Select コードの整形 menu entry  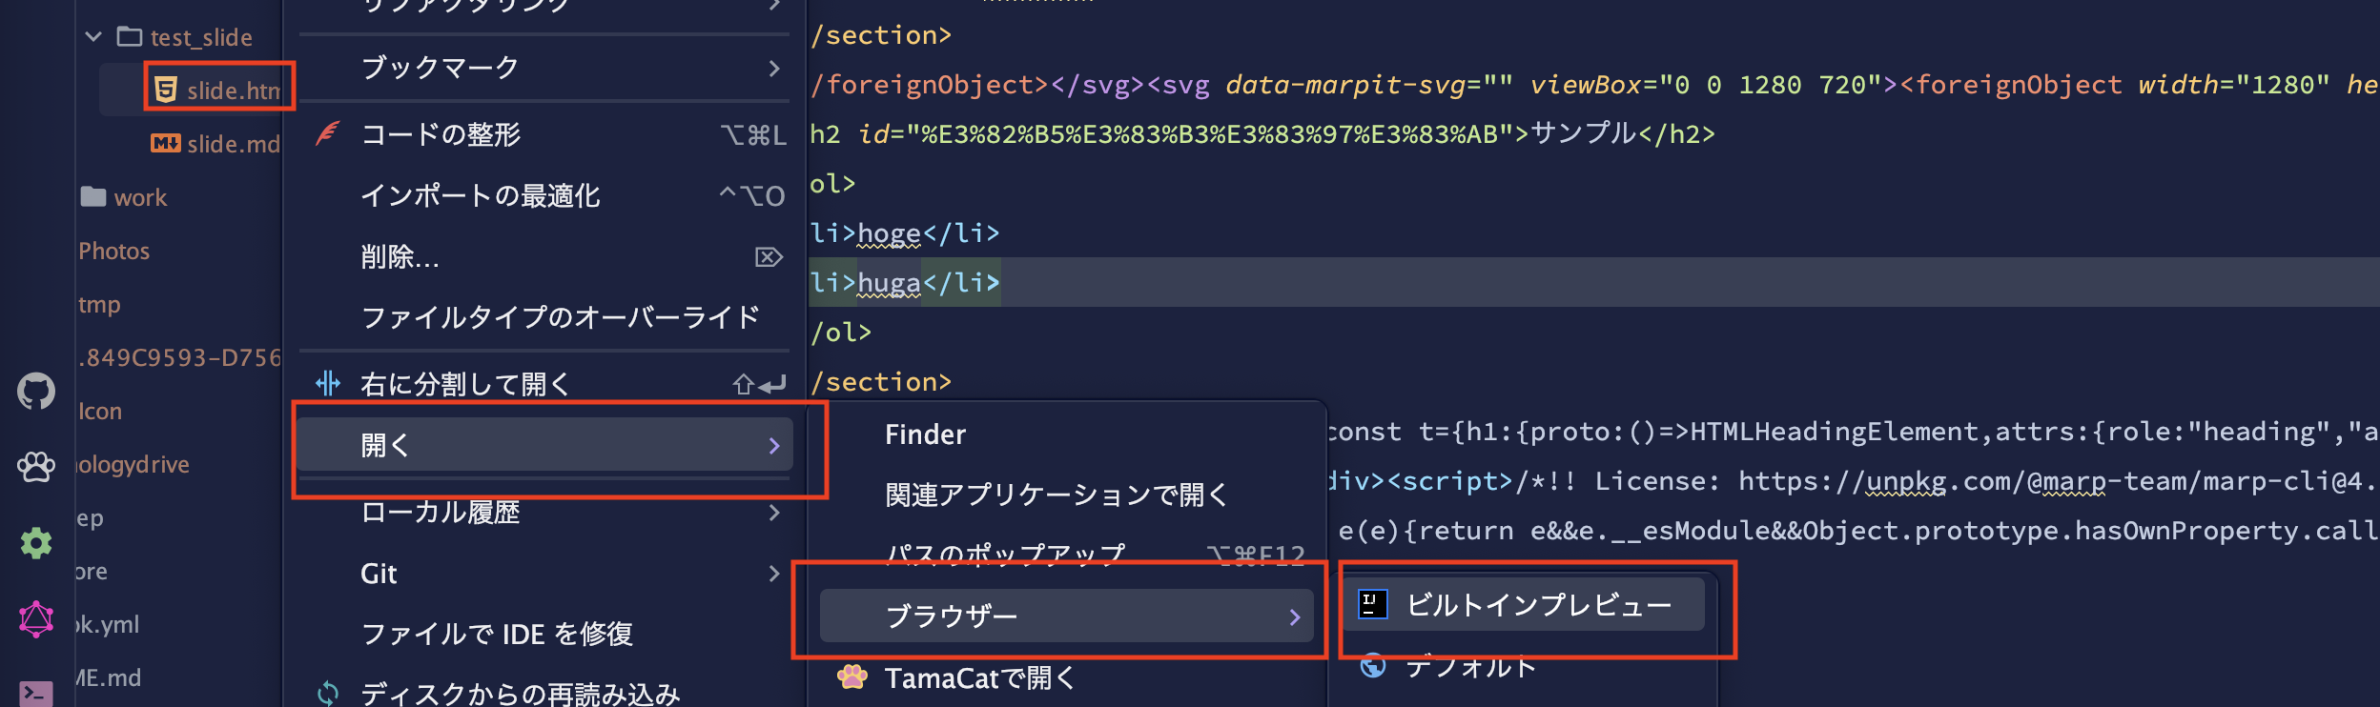[x=441, y=133]
